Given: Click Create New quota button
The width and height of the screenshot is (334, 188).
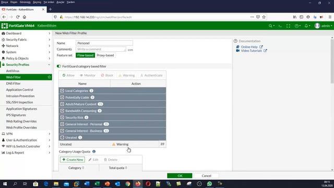Looking at the screenshot, I should (73, 160).
